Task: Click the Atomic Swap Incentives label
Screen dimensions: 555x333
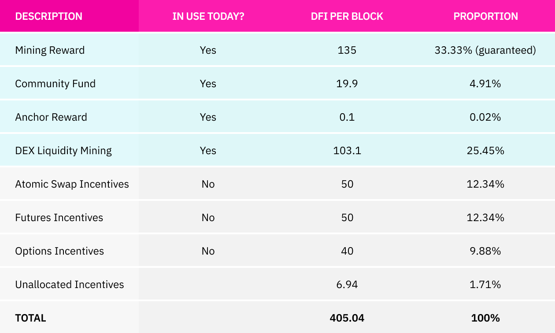Action: point(72,184)
